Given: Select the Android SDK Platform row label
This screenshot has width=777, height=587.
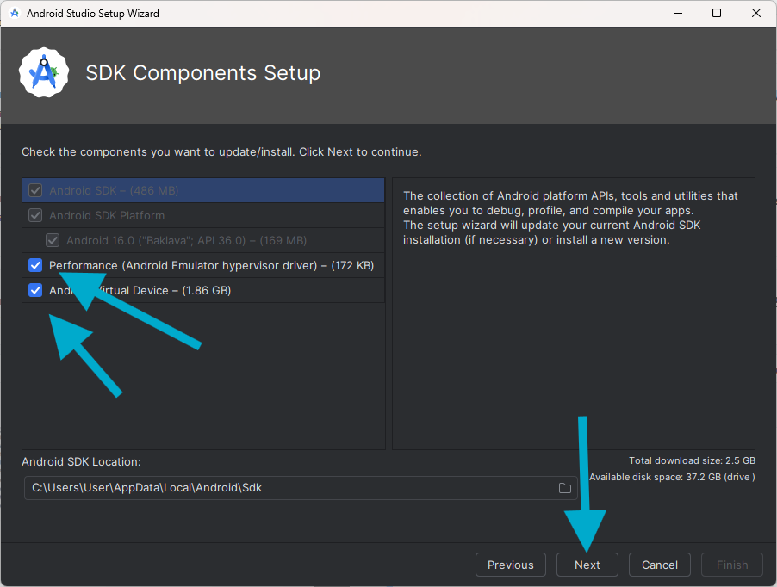Looking at the screenshot, I should tap(107, 215).
